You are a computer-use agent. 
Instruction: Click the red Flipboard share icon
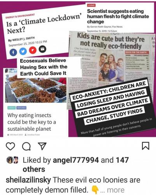(33, 50)
